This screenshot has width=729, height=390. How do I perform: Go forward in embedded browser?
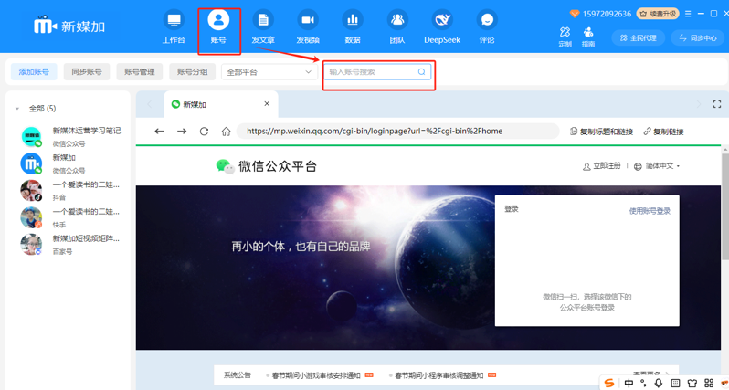click(x=182, y=132)
